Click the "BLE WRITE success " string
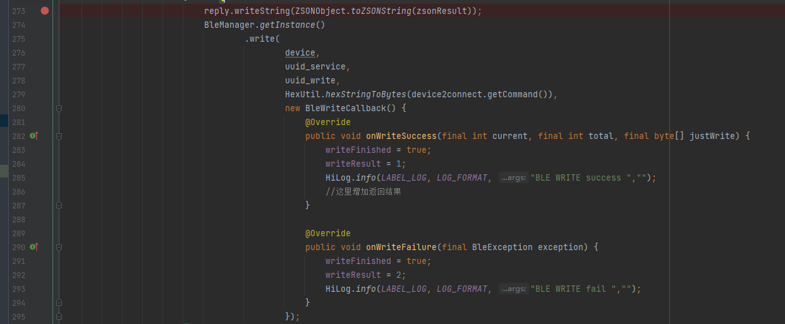This screenshot has height=324, width=785. (583, 177)
